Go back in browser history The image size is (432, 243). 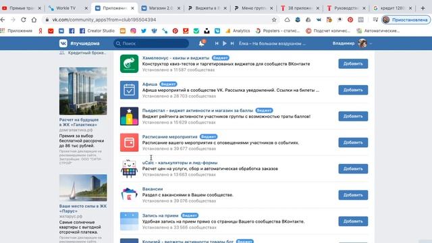[3, 20]
